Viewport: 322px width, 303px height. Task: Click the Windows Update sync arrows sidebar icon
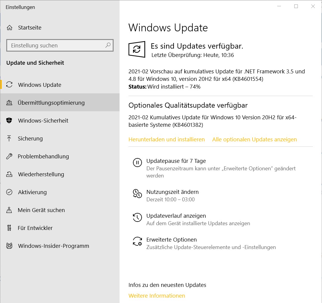tap(9, 85)
